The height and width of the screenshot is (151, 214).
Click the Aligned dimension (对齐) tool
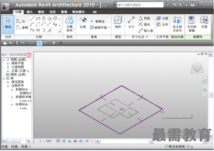pyautogui.click(x=131, y=22)
